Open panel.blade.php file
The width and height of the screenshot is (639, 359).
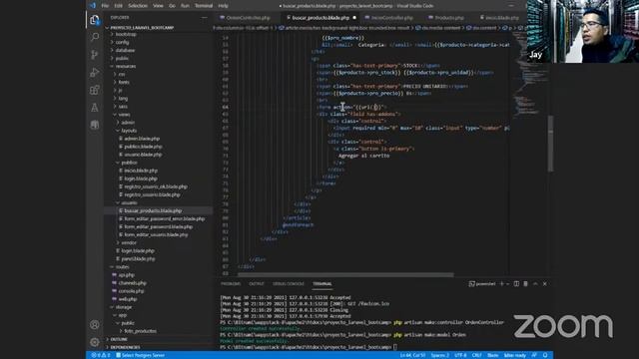(138, 259)
